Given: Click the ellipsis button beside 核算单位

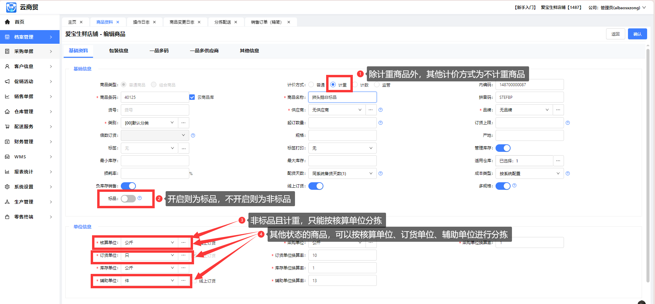Looking at the screenshot, I should click(x=183, y=242).
